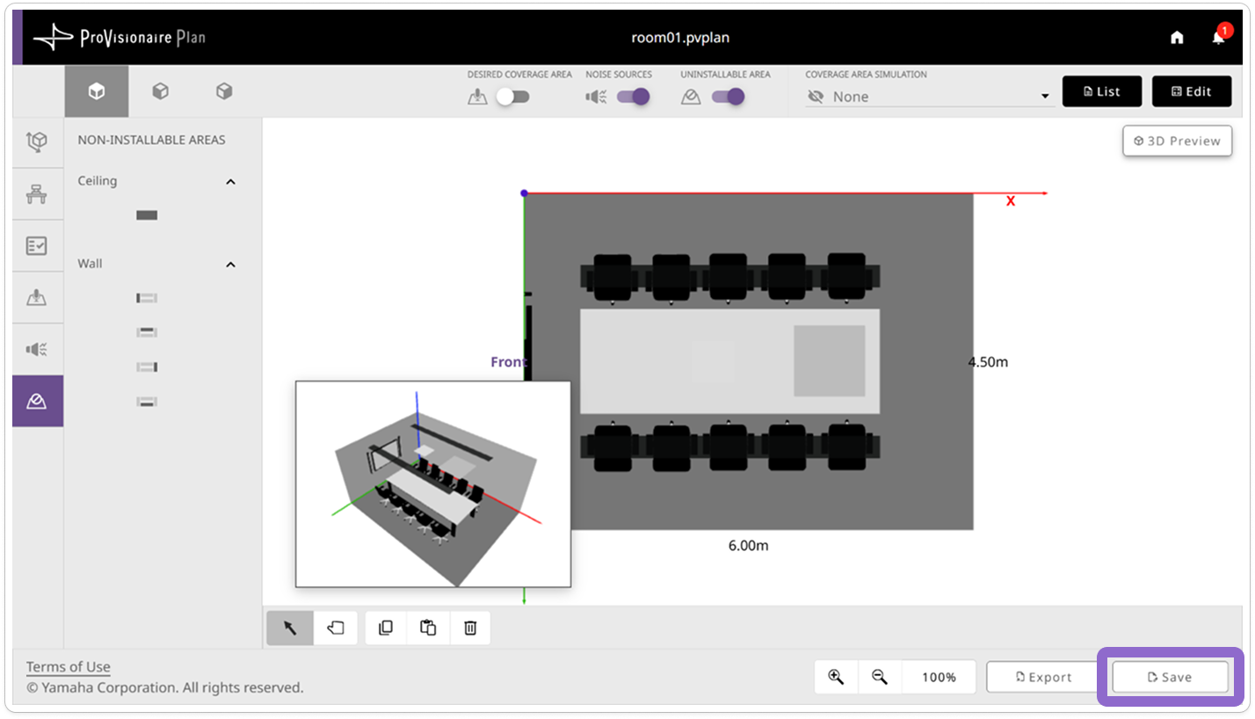
Task: Open Coverage Area Simulation dropdown showing None
Action: [x=928, y=97]
